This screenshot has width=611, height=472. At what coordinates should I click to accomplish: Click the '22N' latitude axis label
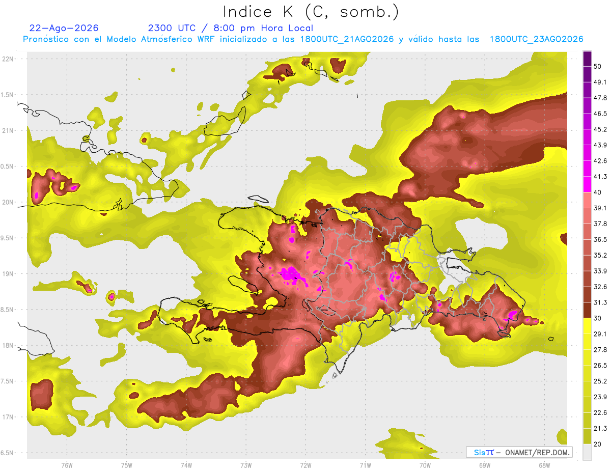click(x=8, y=59)
